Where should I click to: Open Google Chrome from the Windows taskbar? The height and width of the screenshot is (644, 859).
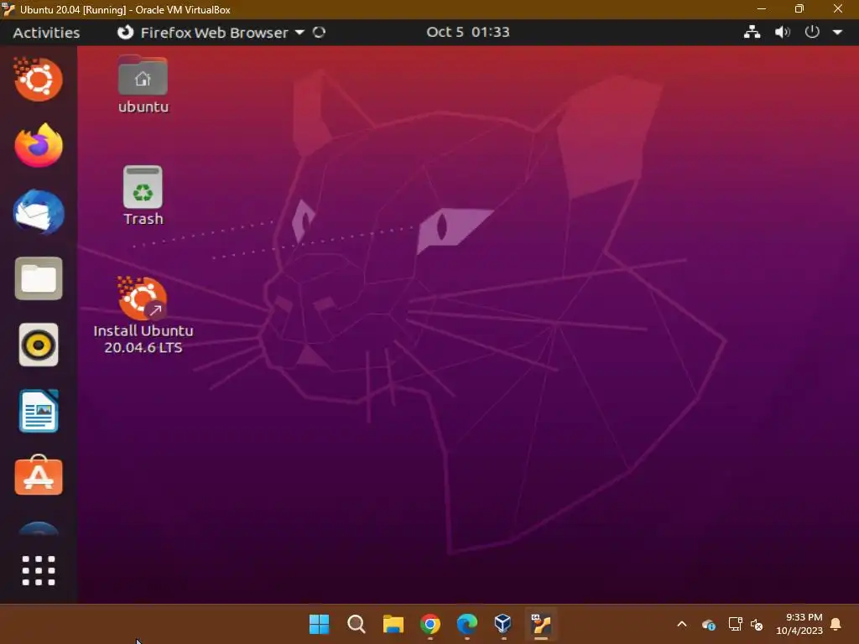[430, 623]
